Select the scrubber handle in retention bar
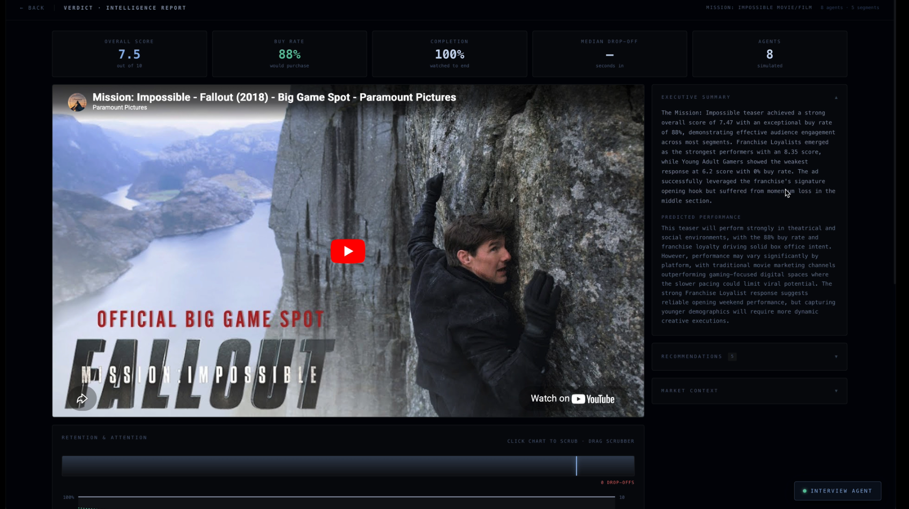The image size is (909, 509). pyautogui.click(x=577, y=466)
